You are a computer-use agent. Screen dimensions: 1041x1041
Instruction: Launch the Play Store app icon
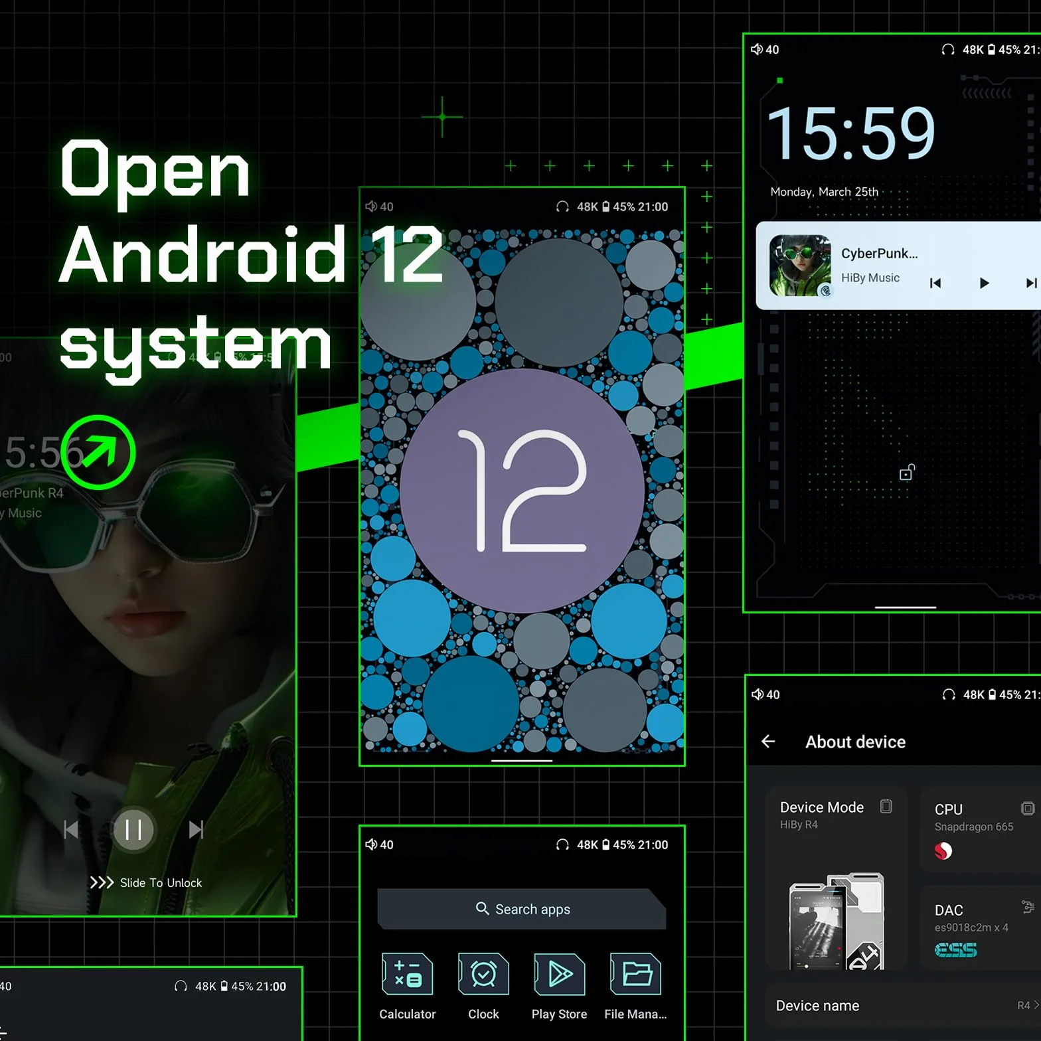tap(560, 974)
